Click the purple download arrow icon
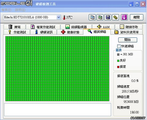The width and height of the screenshot is (147, 120). (124, 17)
